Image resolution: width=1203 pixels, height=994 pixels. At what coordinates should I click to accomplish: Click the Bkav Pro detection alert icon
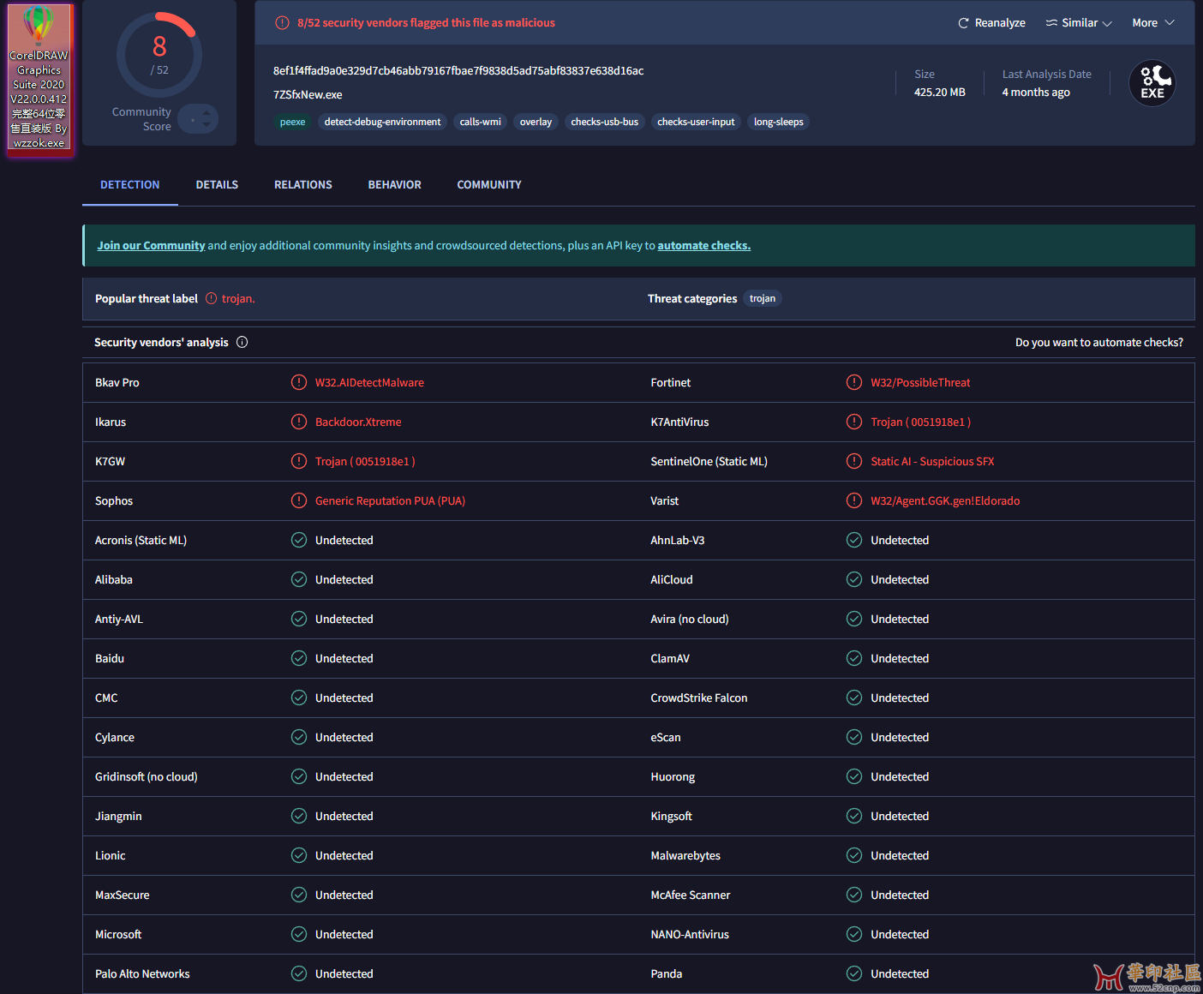tap(299, 382)
